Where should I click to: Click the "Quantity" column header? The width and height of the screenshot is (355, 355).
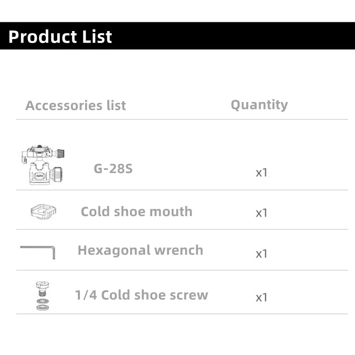(259, 105)
